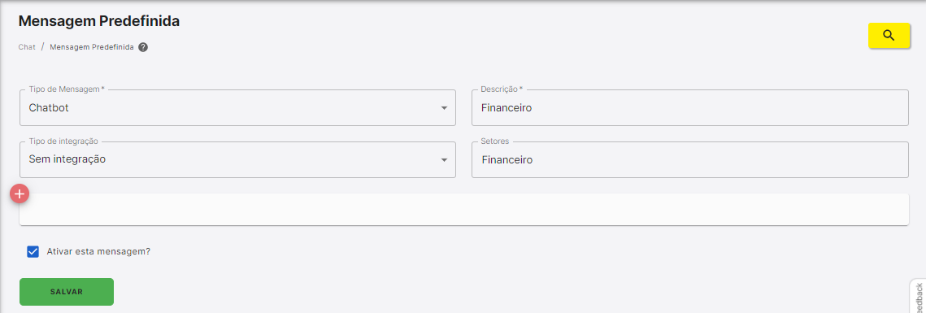Save the form with the SALVAR button
926x313 pixels.
(67, 292)
